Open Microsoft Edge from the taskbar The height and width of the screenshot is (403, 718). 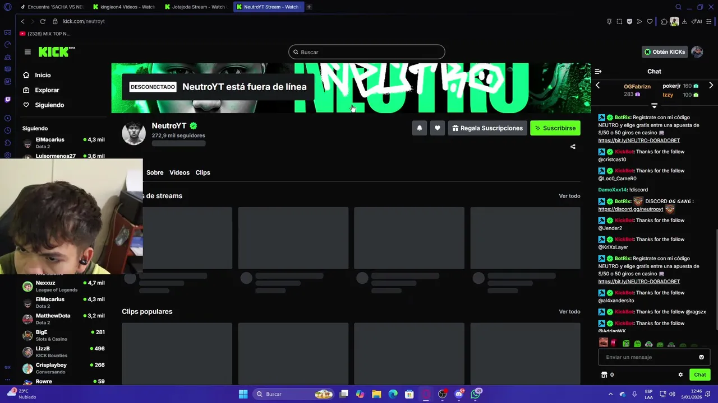point(393,394)
